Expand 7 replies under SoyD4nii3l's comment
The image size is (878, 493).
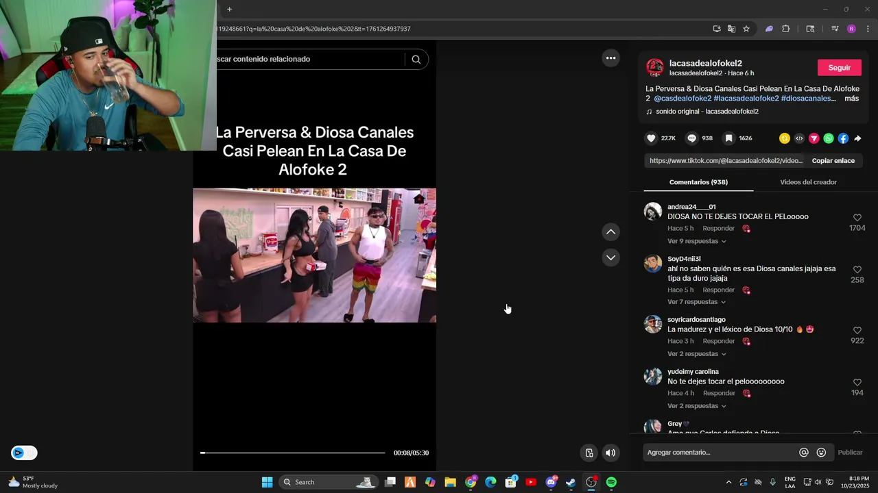click(x=696, y=302)
